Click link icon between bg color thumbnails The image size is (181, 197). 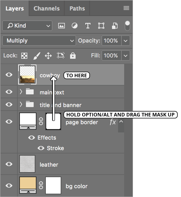pyautogui.click(x=41, y=185)
